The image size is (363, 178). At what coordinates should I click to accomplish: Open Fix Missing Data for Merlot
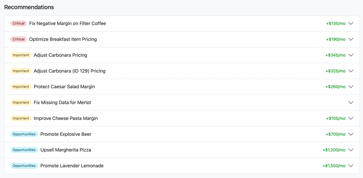pyautogui.click(x=62, y=102)
